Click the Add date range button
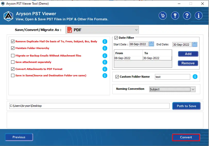The image size is (209, 146). point(188,54)
